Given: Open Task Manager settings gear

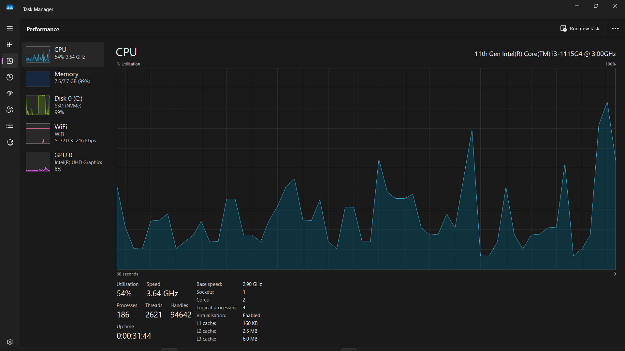Looking at the screenshot, I should click(10, 342).
